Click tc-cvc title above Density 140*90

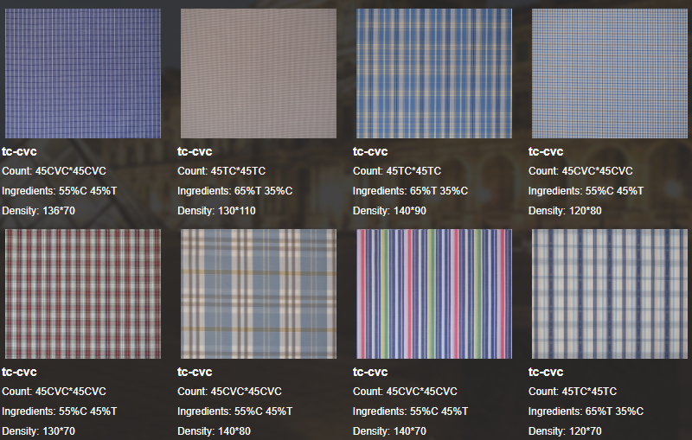(371, 151)
